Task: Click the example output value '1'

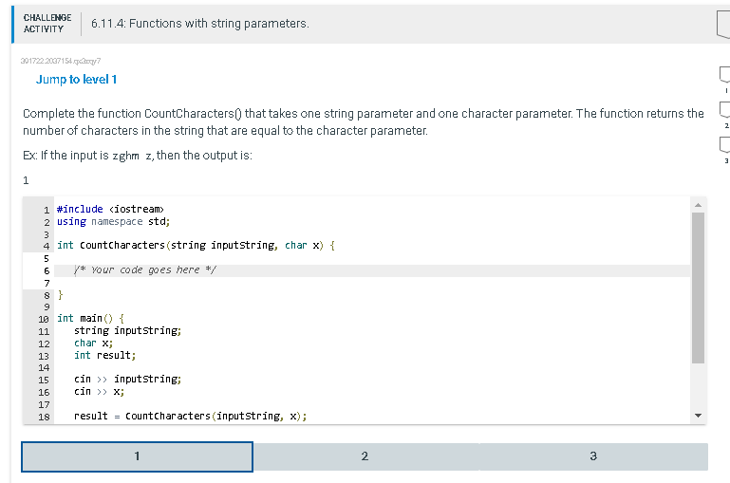Action: click(26, 180)
